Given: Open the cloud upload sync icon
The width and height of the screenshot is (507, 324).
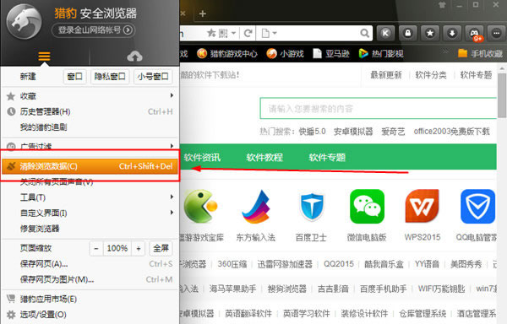Looking at the screenshot, I should coord(134,57).
